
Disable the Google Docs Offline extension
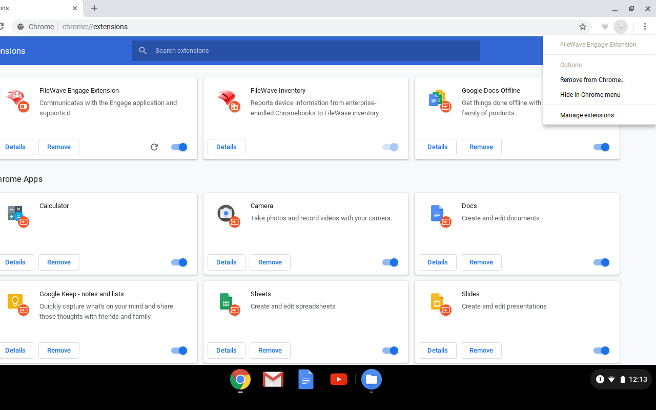pos(601,147)
